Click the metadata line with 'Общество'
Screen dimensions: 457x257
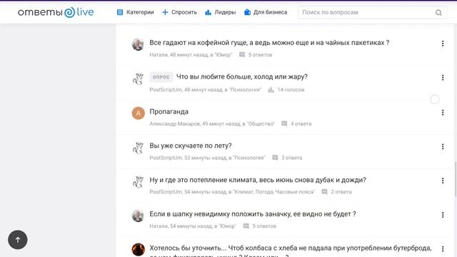click(212, 124)
